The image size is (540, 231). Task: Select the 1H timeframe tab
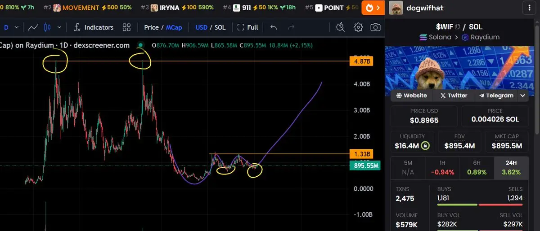coord(443,168)
